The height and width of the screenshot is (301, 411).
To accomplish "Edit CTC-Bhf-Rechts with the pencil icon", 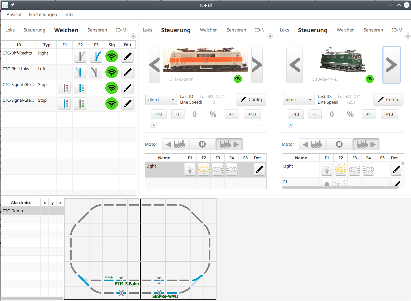I will click(x=127, y=56).
